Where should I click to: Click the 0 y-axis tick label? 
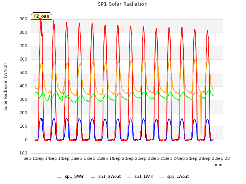[26, 140]
